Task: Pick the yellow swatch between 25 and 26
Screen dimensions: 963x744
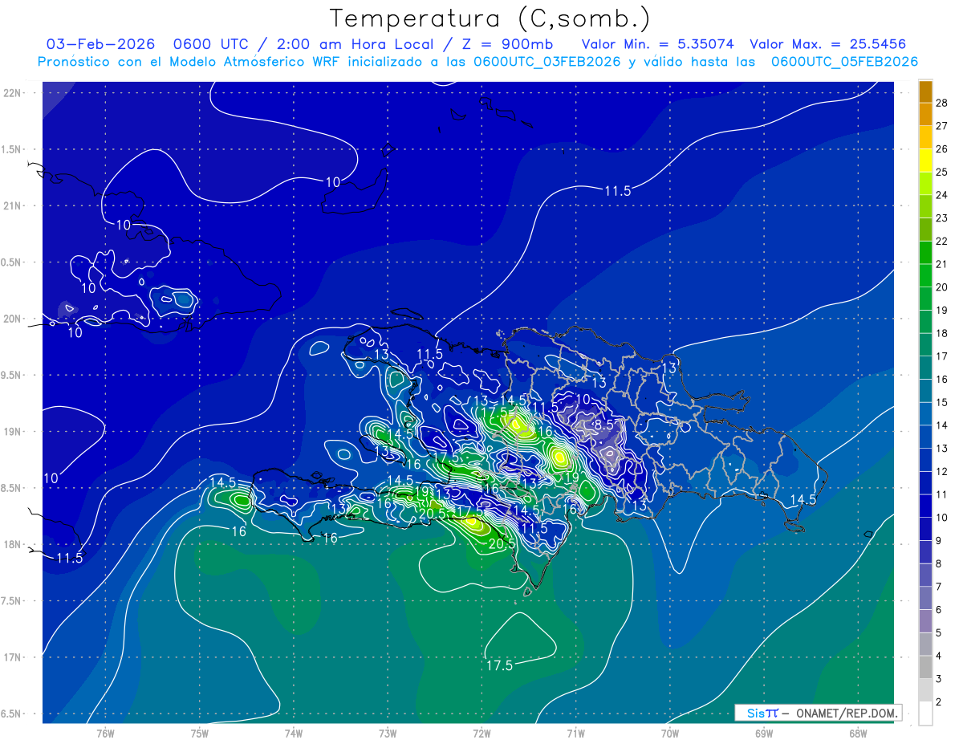Action: [x=925, y=161]
